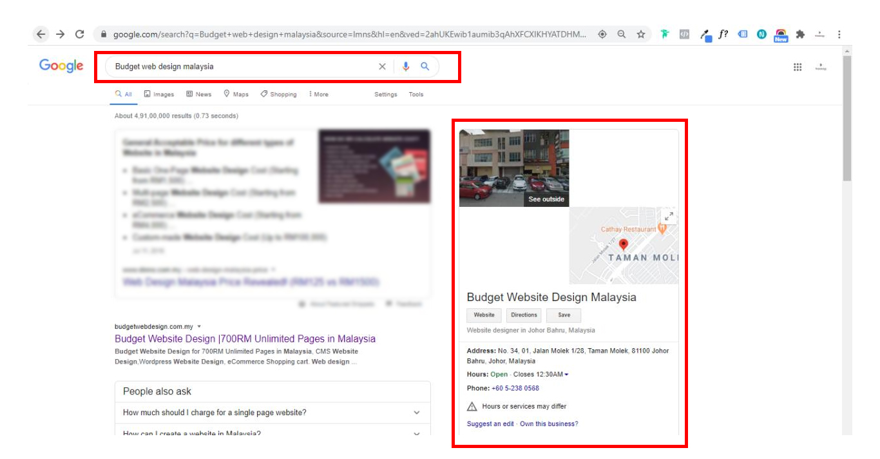The height and width of the screenshot is (459, 880).
Task: Open the Extensions puzzle piece menu
Action: pyautogui.click(x=800, y=35)
